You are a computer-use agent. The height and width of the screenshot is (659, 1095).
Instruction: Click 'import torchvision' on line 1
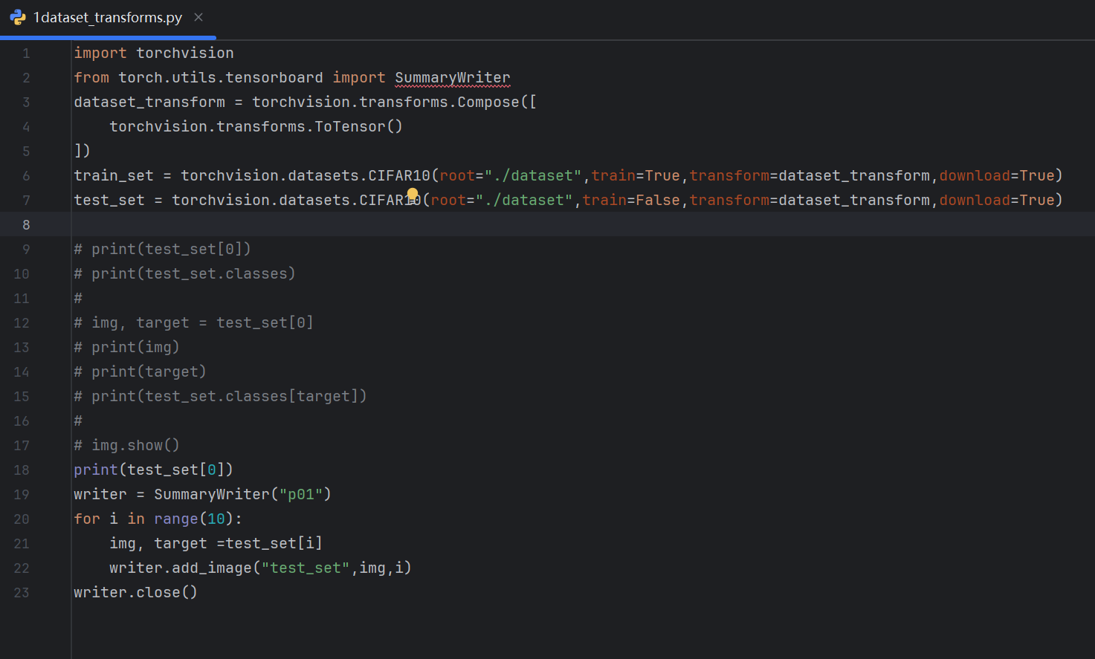(154, 53)
